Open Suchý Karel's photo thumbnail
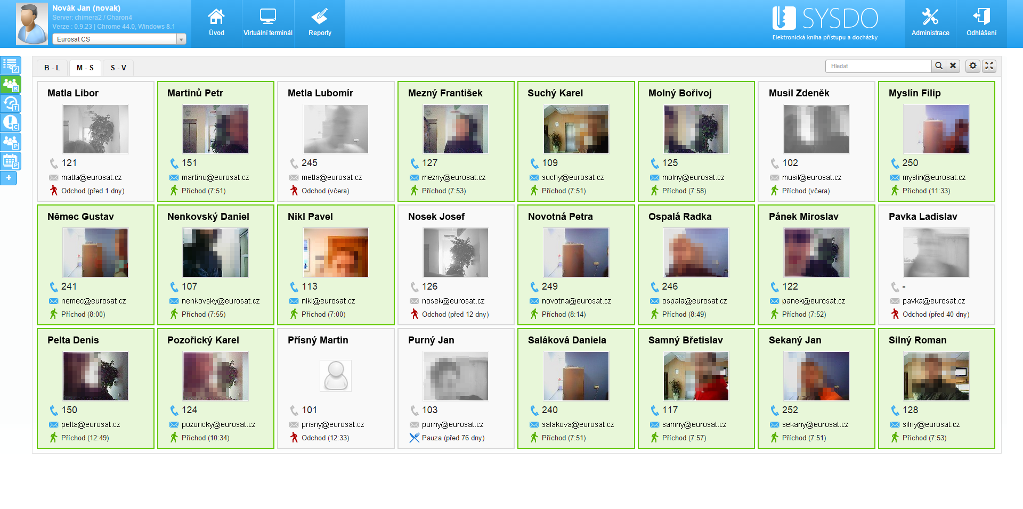This screenshot has width=1023, height=509. click(x=576, y=129)
